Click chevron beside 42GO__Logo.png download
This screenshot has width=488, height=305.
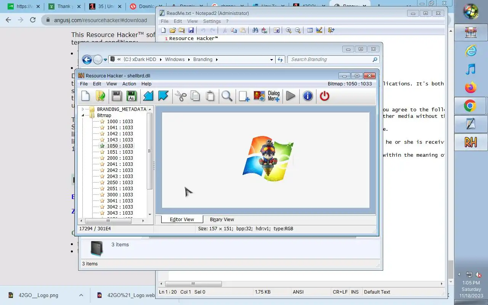(81, 295)
